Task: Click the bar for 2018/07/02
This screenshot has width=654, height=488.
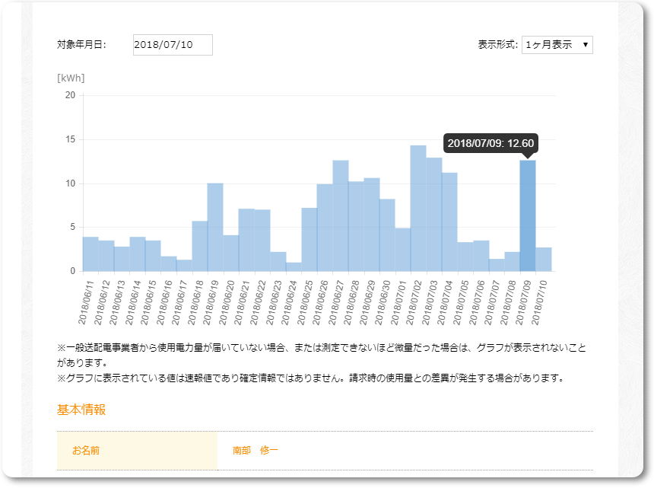Action: (x=418, y=209)
